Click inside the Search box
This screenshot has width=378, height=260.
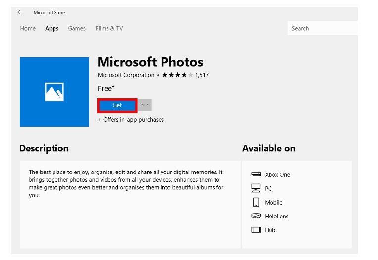pos(322,28)
